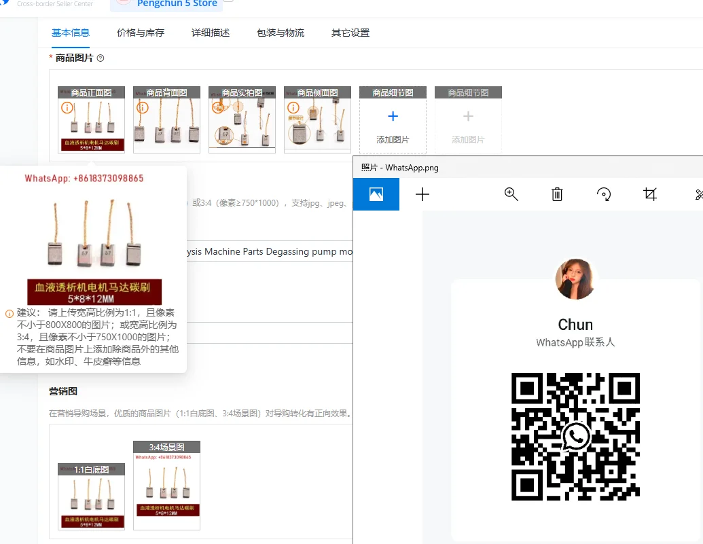Click Chun's profile picture in Photos

point(575,279)
